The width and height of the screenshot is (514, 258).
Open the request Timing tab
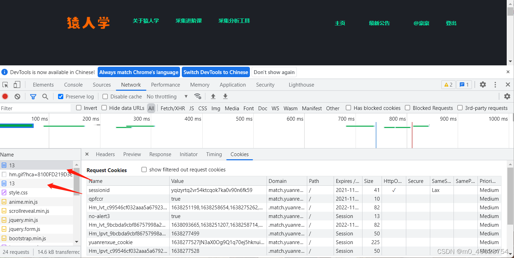point(214,154)
